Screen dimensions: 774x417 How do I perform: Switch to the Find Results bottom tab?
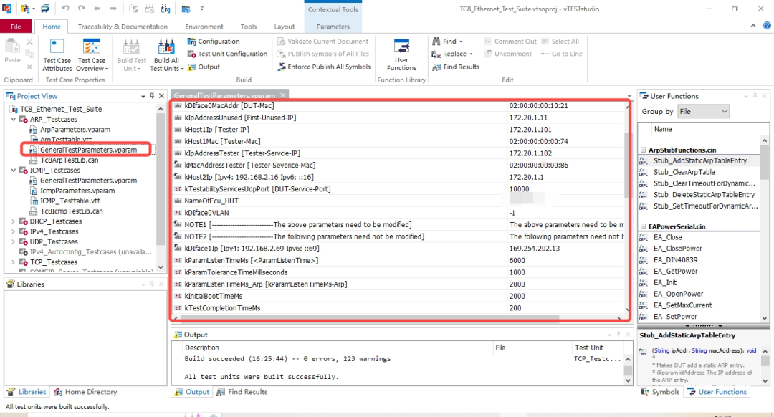click(242, 392)
